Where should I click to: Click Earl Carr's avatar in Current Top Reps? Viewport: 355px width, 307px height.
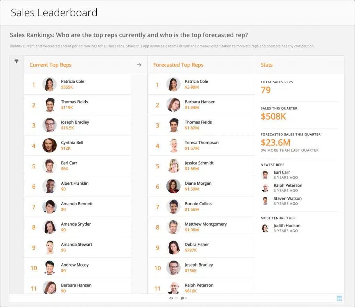click(x=50, y=166)
